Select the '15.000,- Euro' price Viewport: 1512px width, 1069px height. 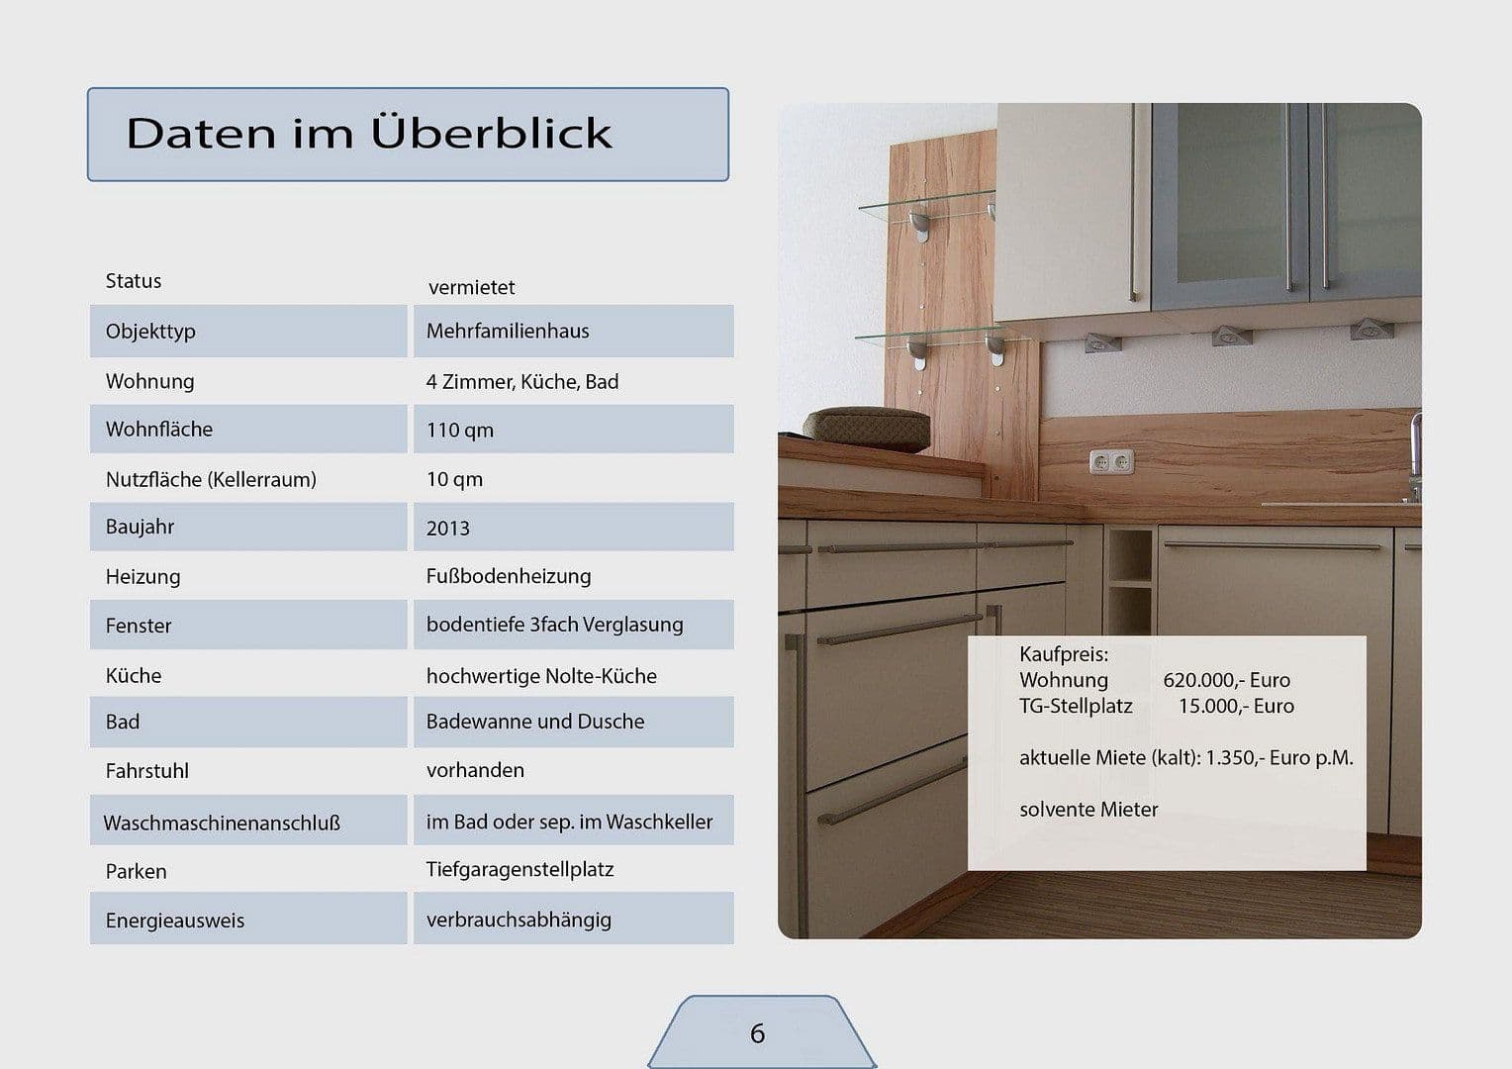[1236, 706]
